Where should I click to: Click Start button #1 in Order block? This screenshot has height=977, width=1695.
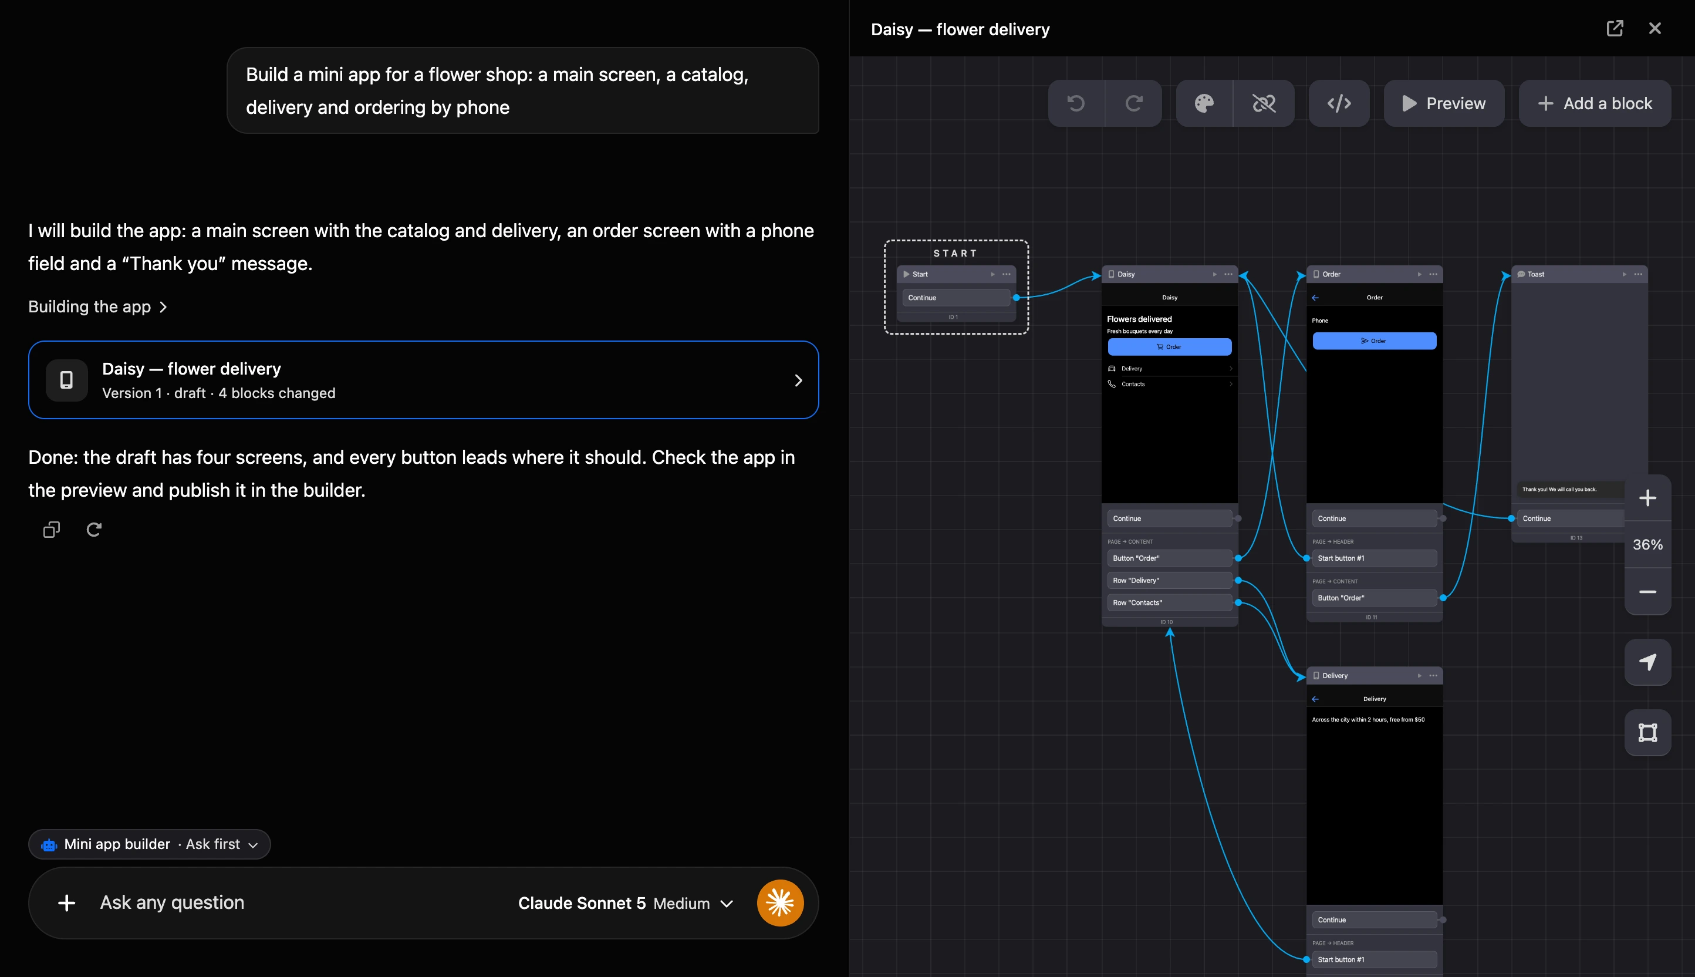click(x=1375, y=558)
